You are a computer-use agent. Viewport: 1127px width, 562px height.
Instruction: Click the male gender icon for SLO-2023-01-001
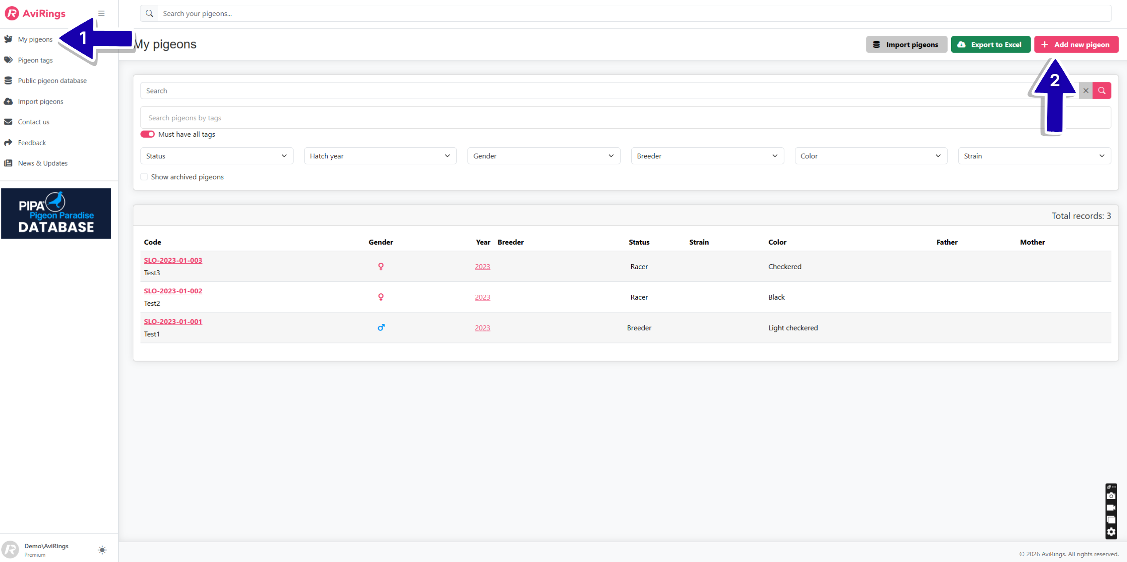(x=381, y=328)
